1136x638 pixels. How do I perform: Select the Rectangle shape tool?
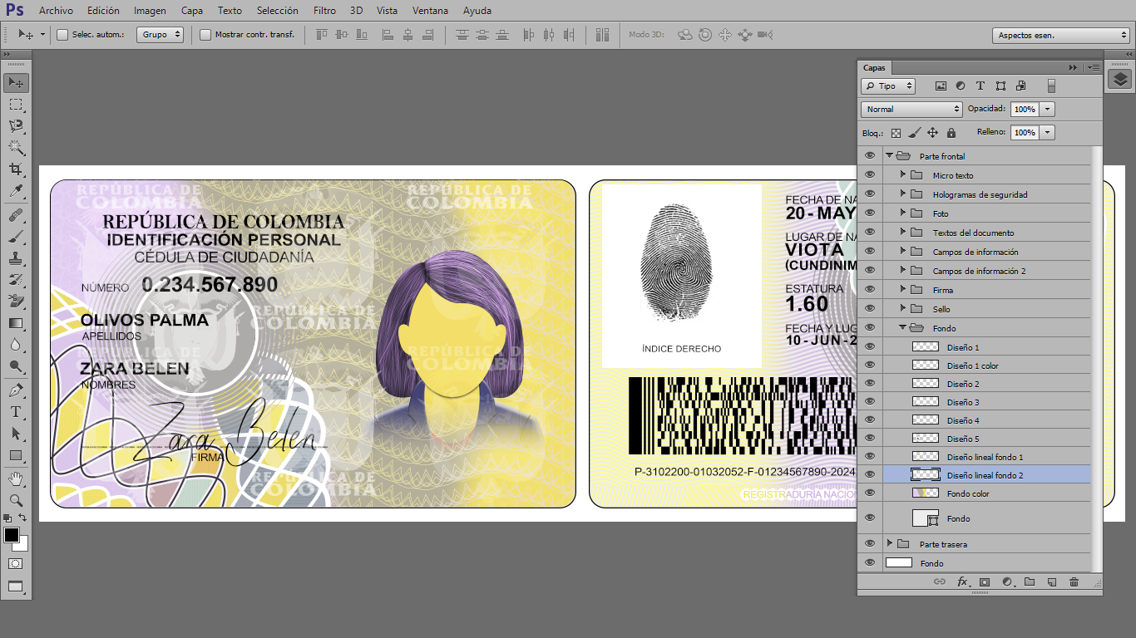coord(16,455)
